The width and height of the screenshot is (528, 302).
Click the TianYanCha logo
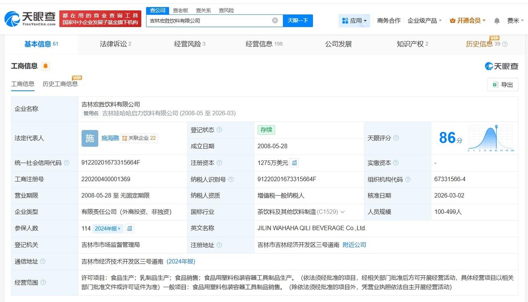(x=30, y=19)
